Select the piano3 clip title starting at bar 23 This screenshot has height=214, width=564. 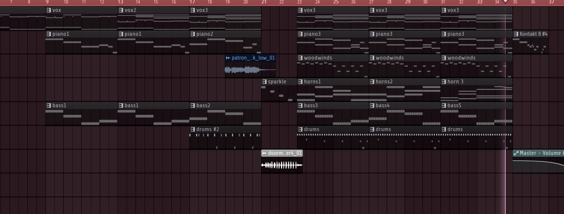tap(312, 34)
